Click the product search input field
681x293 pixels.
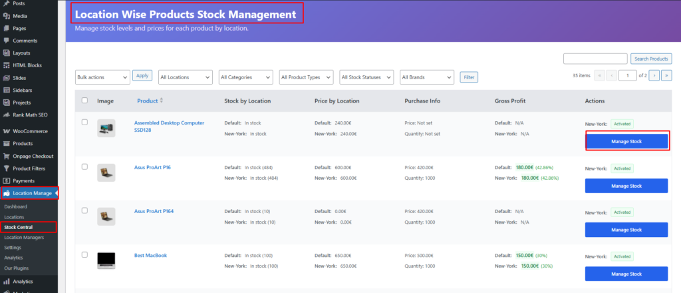[595, 59]
